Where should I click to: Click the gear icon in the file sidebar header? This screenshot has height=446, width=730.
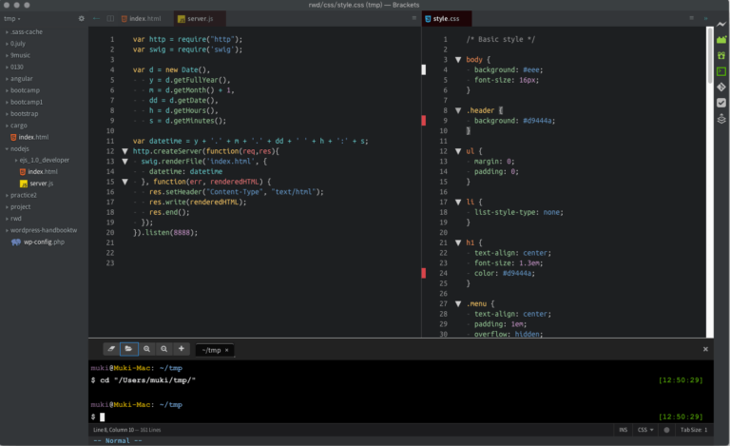point(81,18)
